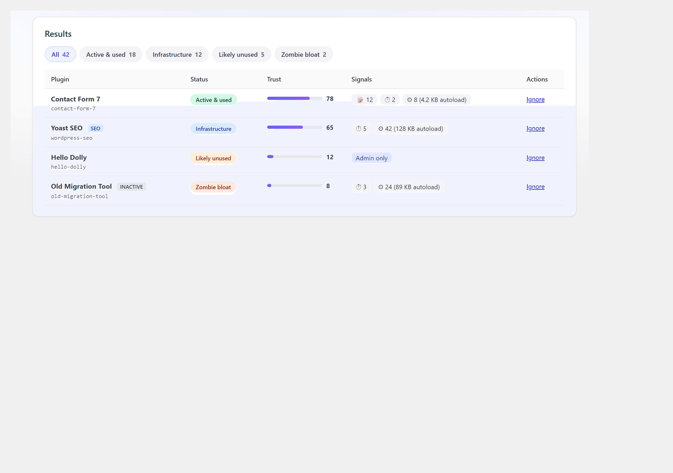Click the Hello Dolly plugin name
673x473 pixels.
click(x=69, y=157)
